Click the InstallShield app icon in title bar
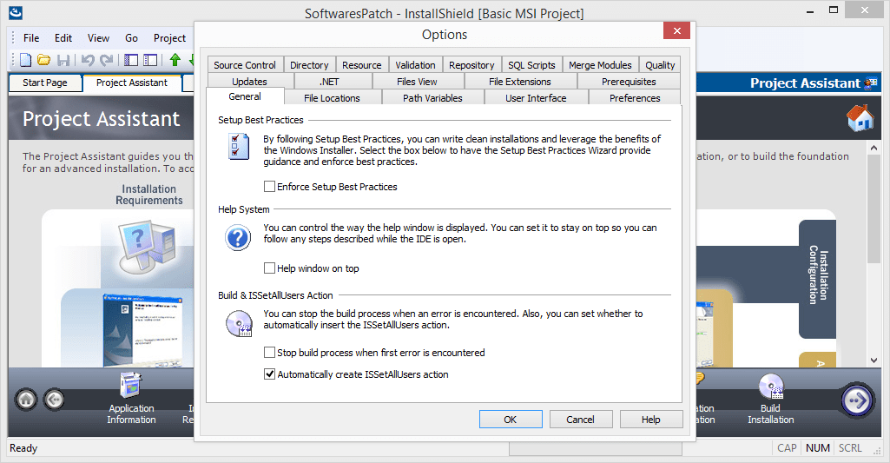Screen dimensions: 890x463 pos(16,11)
